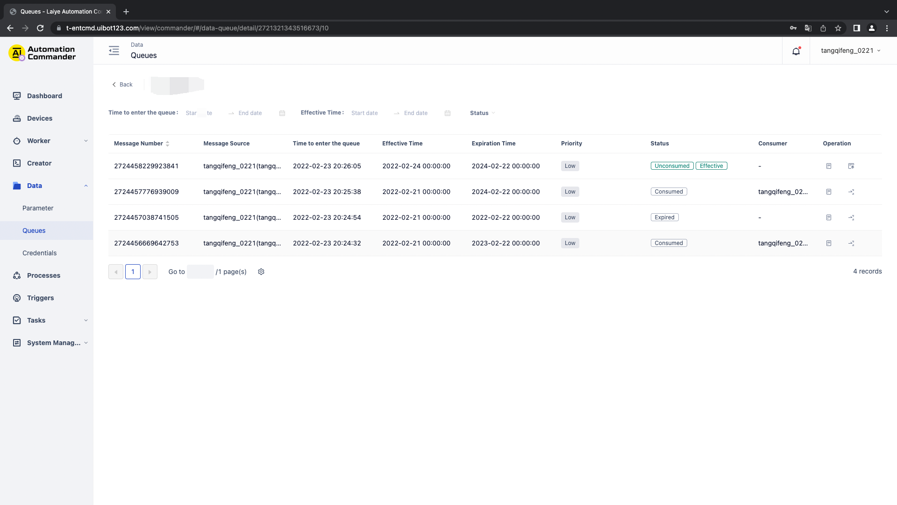View details icon for message 2724458229923841
Screen dimensions: 897x505
click(829, 166)
